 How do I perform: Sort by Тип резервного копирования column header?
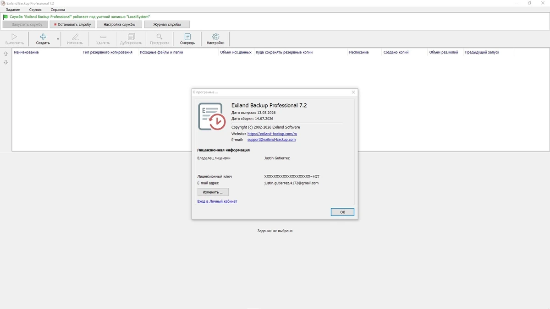pyautogui.click(x=109, y=52)
